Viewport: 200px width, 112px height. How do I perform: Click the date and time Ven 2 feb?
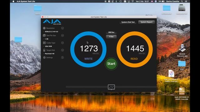142,1
